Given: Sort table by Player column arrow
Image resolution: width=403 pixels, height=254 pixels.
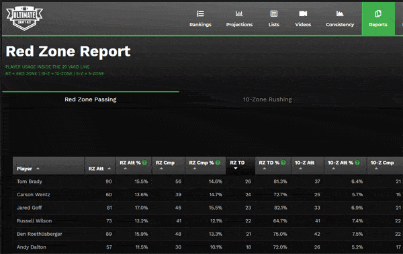Looking at the screenshot, I should 38,169.
